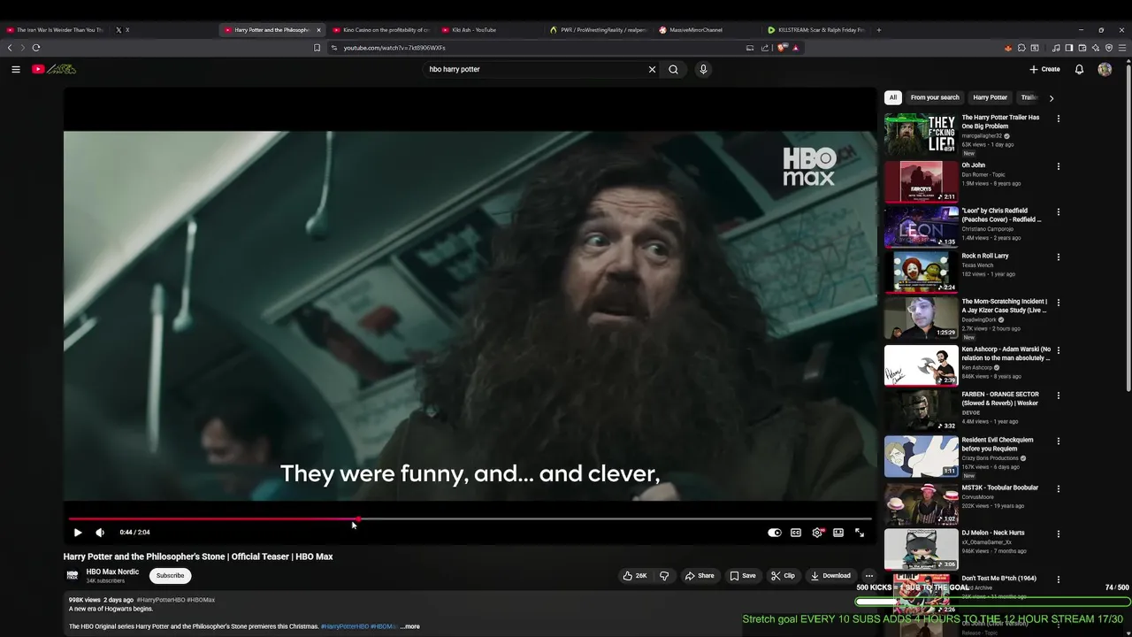
Task: Switch to the MassiveMirrorChannel tab
Action: (707, 30)
